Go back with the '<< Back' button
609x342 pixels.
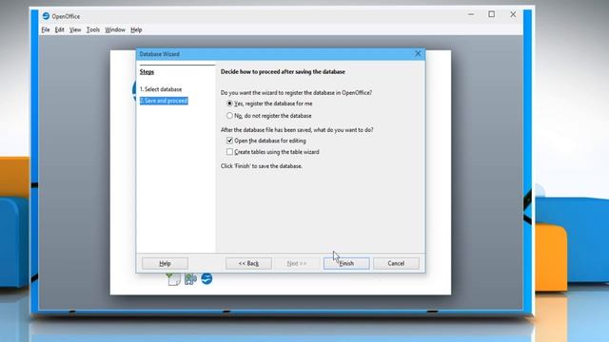click(248, 263)
